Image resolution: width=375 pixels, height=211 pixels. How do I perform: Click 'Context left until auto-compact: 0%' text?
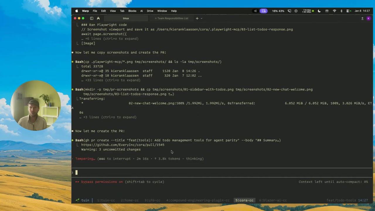click(333, 182)
